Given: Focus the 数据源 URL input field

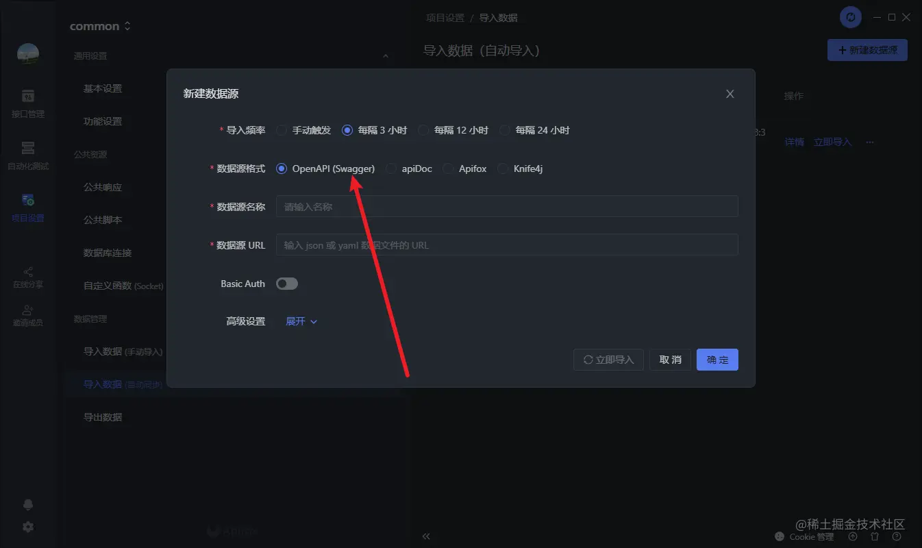Looking at the screenshot, I should click(x=507, y=245).
